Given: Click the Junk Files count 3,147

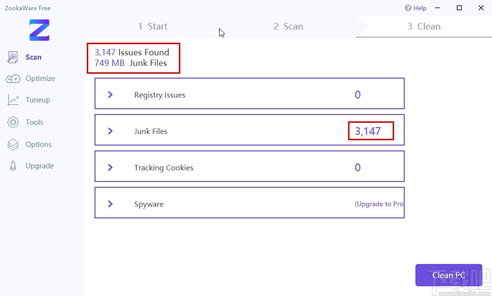Looking at the screenshot, I should [x=368, y=131].
